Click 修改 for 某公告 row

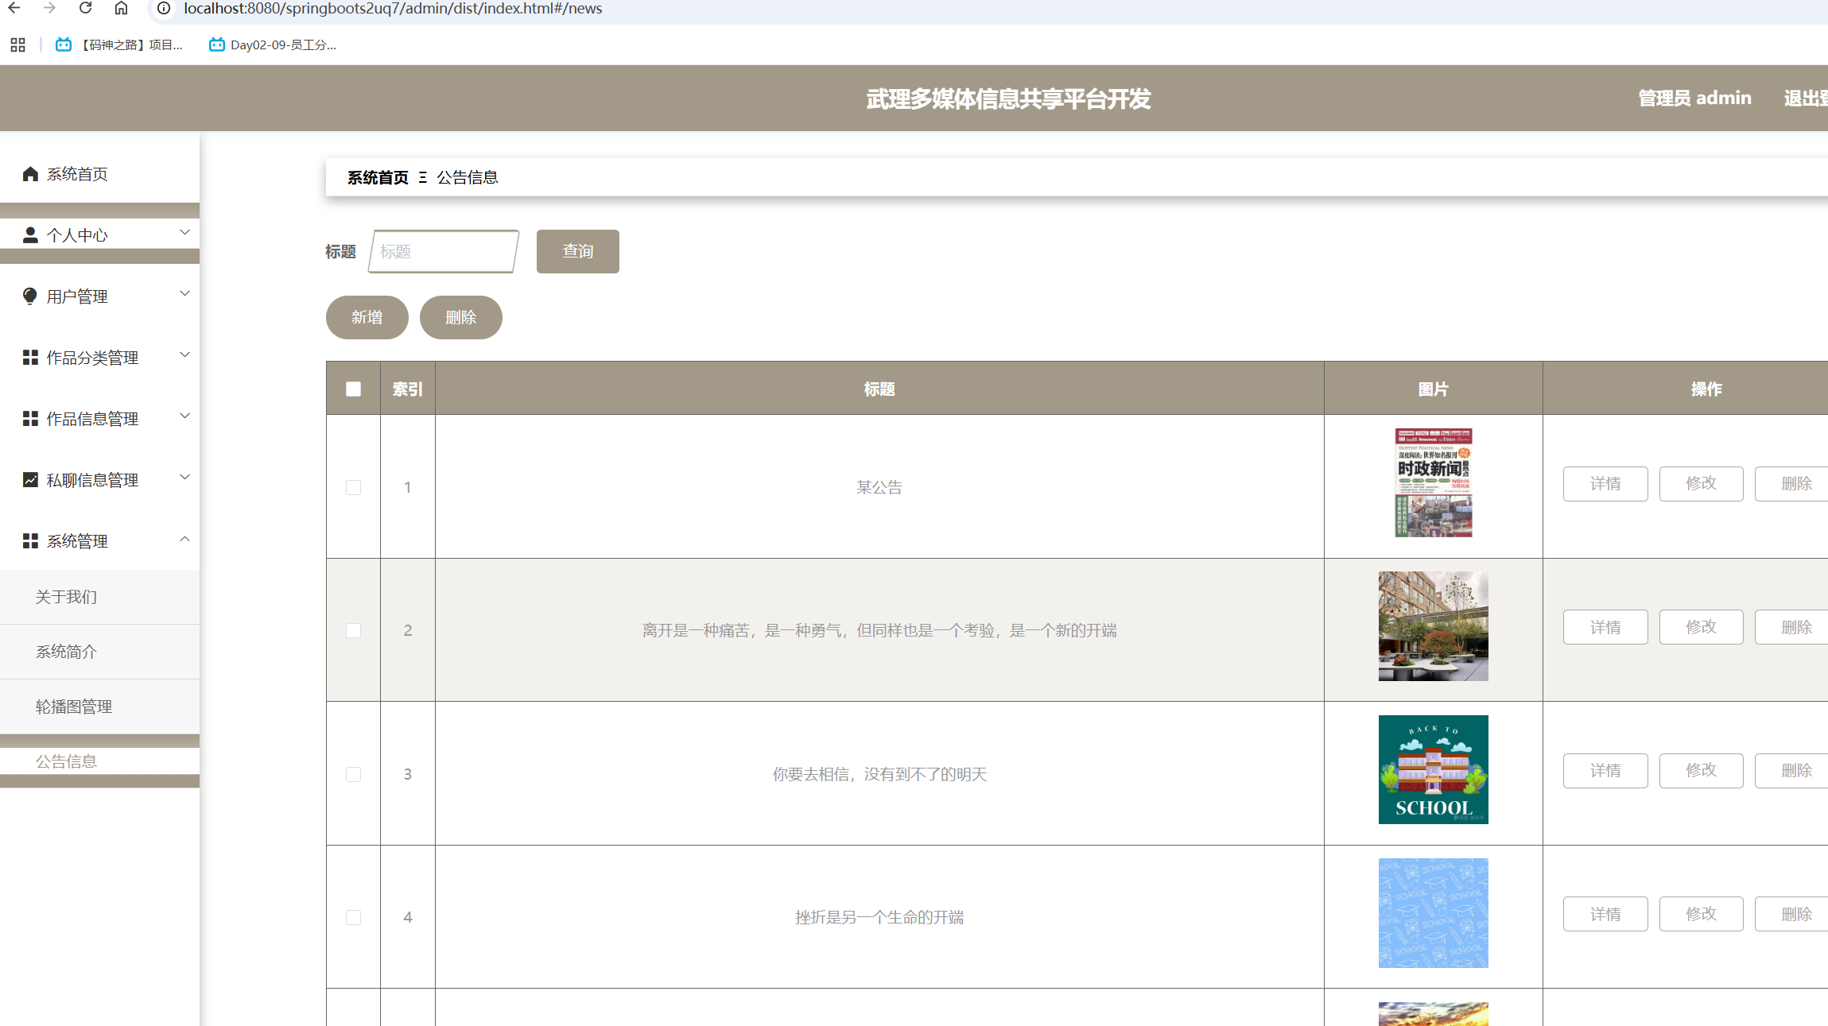1702,484
